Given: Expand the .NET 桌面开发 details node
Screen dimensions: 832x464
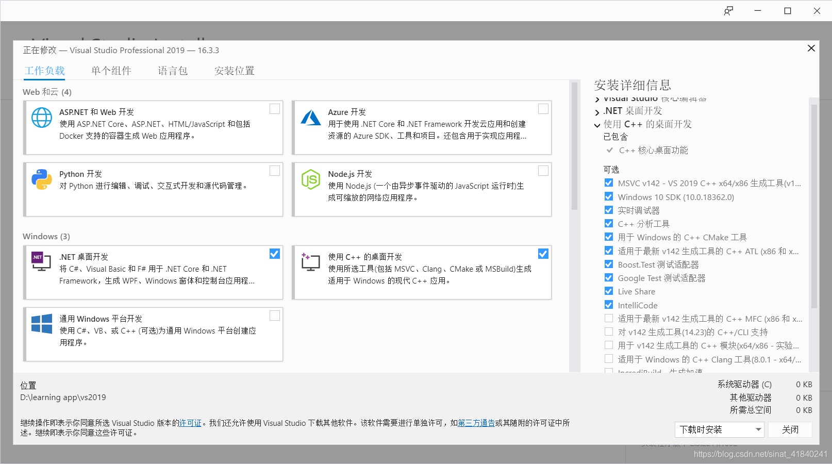Looking at the screenshot, I should tap(597, 112).
